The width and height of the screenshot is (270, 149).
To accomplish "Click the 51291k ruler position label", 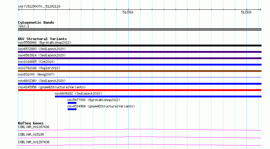I will (128, 12).
